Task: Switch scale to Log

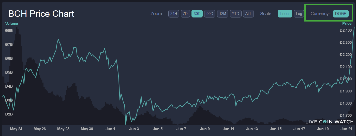Action: click(299, 14)
